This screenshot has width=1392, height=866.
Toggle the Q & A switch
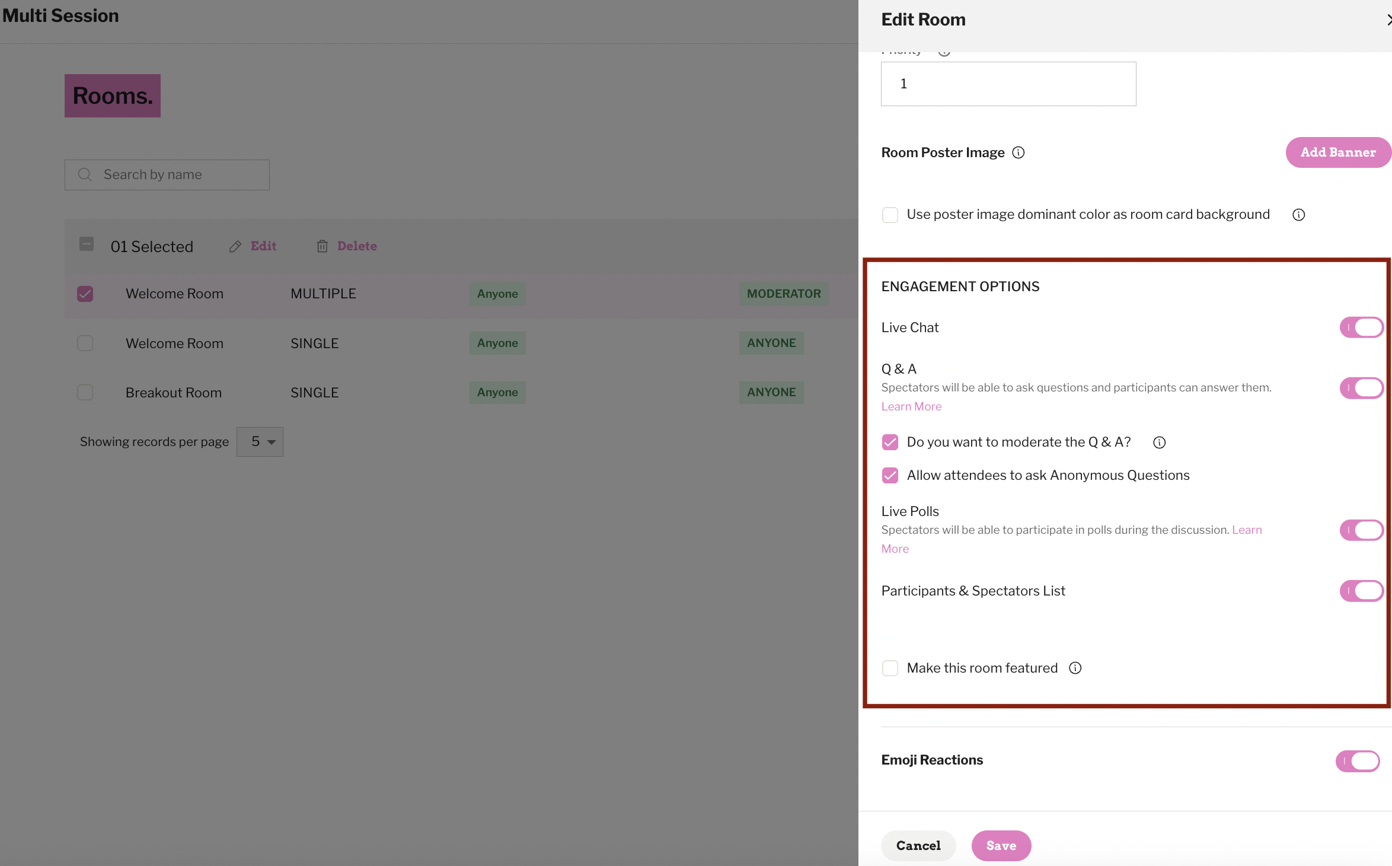point(1361,388)
